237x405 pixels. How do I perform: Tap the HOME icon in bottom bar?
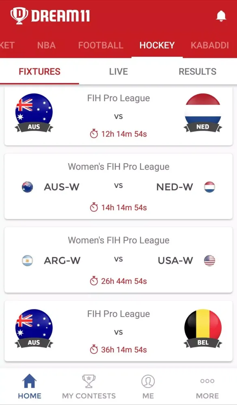[30, 381]
